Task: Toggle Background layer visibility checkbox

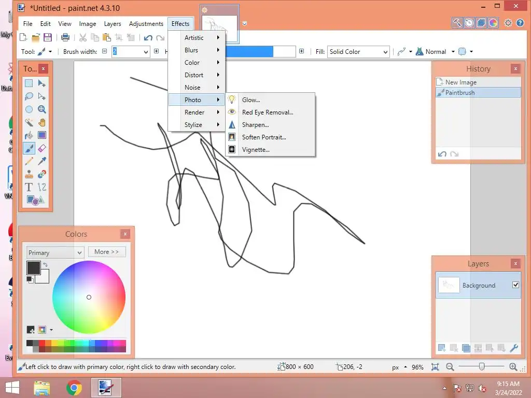Action: click(515, 285)
